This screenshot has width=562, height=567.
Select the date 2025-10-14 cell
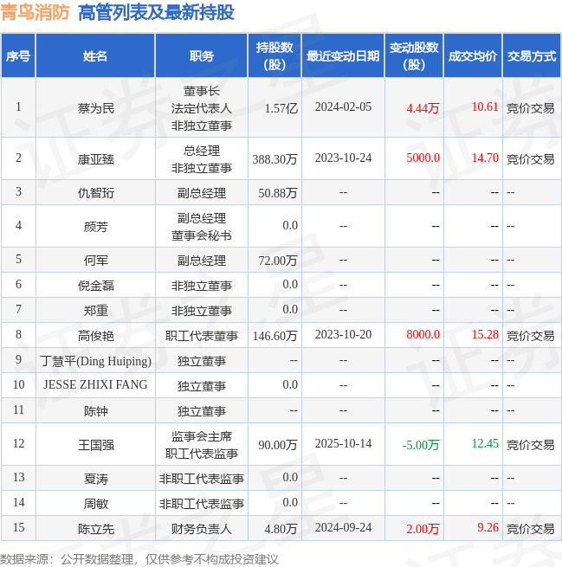[x=343, y=444]
